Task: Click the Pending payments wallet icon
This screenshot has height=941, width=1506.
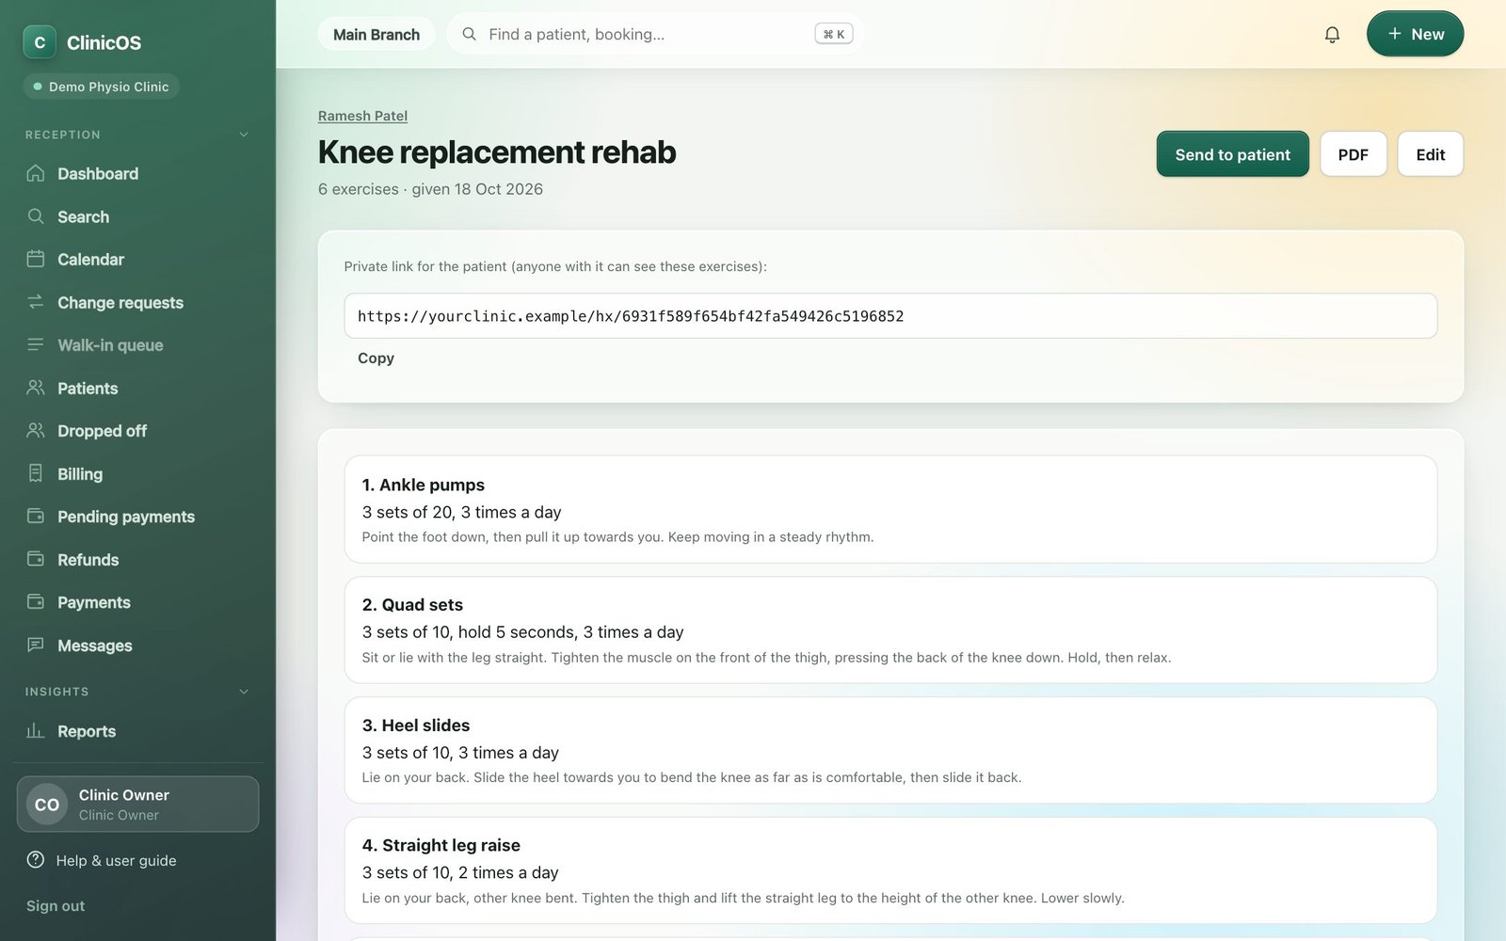Action: click(x=36, y=516)
